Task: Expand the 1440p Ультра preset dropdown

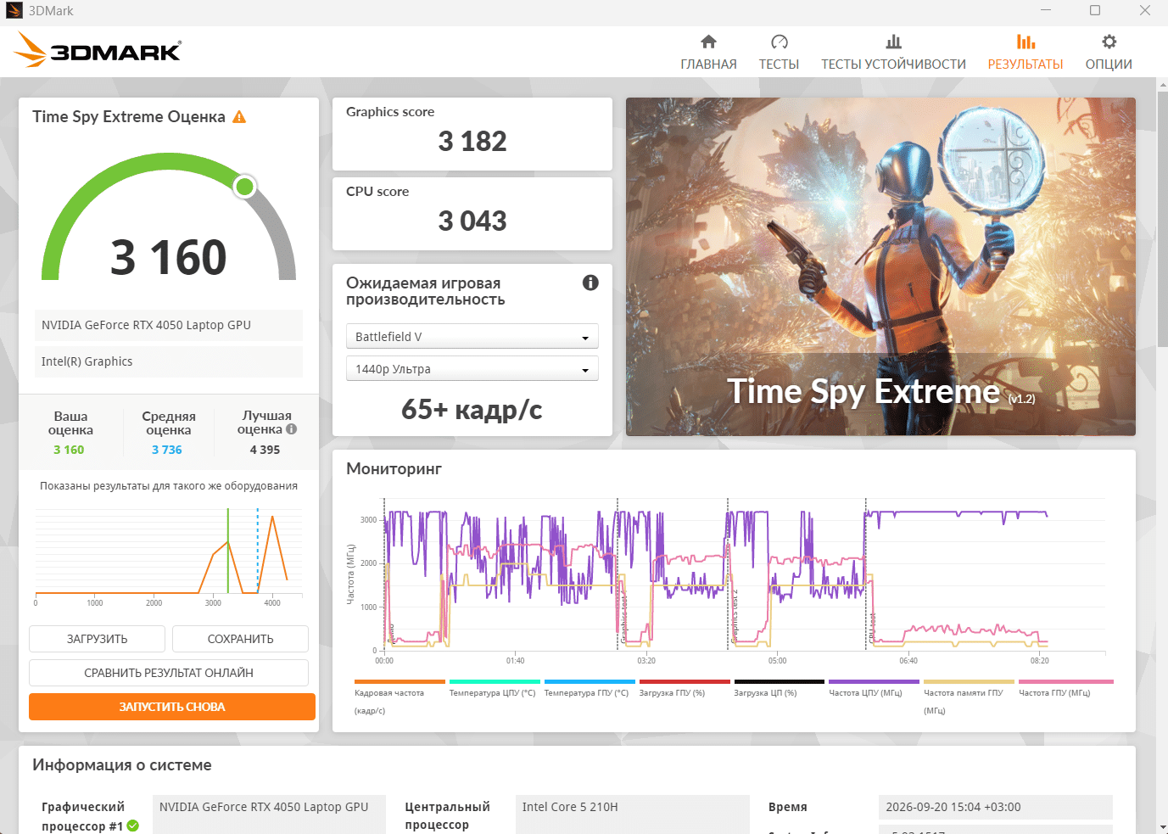Action: [472, 369]
